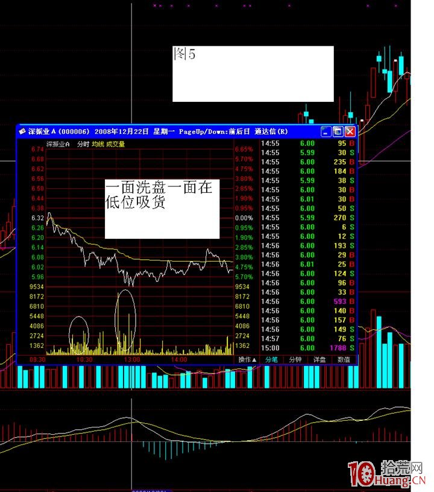Click the 13:00 time axis label
Image resolution: width=434 pixels, height=492 pixels.
pyautogui.click(x=131, y=359)
